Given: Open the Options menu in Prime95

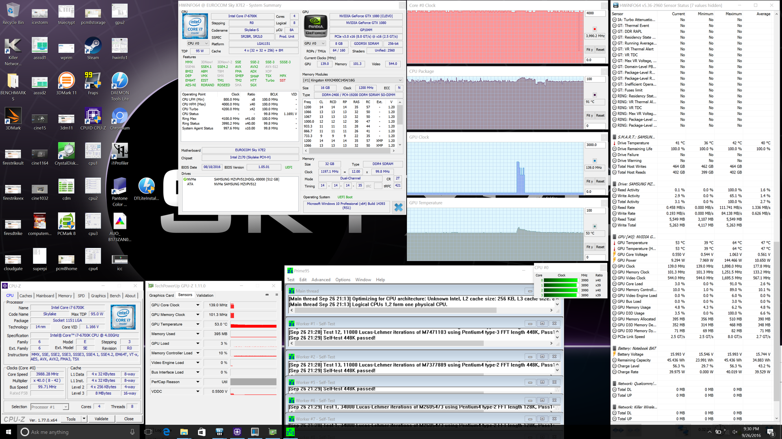Looking at the screenshot, I should 343,280.
